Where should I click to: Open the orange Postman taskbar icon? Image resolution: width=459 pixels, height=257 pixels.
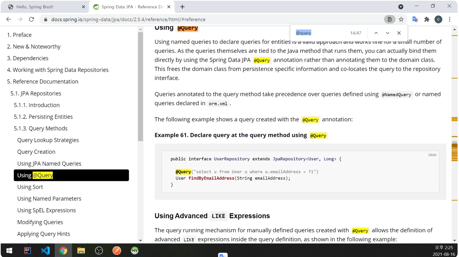(117, 251)
